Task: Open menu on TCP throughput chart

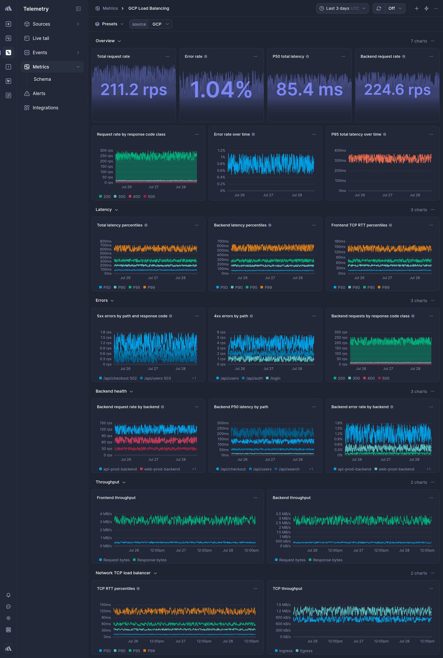Action: tap(431, 588)
